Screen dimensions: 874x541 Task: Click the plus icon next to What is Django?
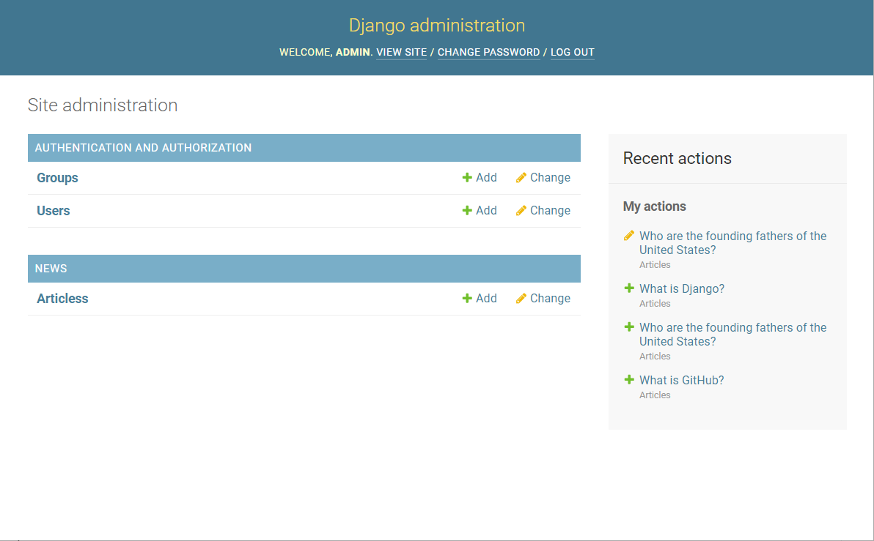(x=629, y=288)
